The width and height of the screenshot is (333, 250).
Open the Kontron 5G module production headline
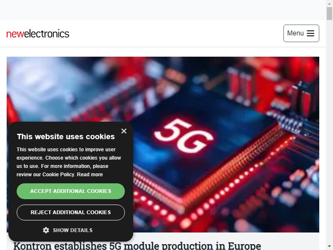[x=137, y=246]
